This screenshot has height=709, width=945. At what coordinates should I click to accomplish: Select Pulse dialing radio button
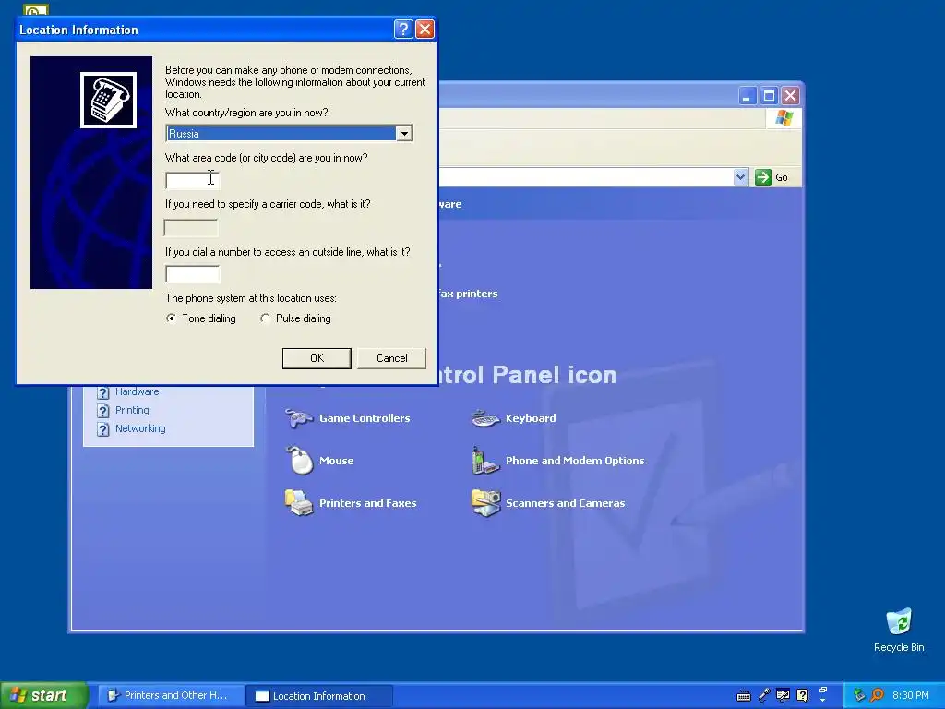265,318
